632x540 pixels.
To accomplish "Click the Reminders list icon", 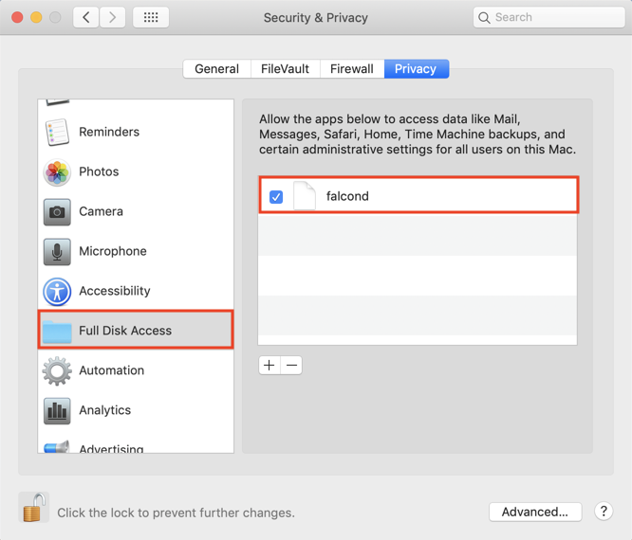I will point(57,132).
